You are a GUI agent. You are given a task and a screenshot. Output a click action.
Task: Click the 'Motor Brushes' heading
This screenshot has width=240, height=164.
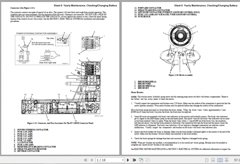click(137, 93)
